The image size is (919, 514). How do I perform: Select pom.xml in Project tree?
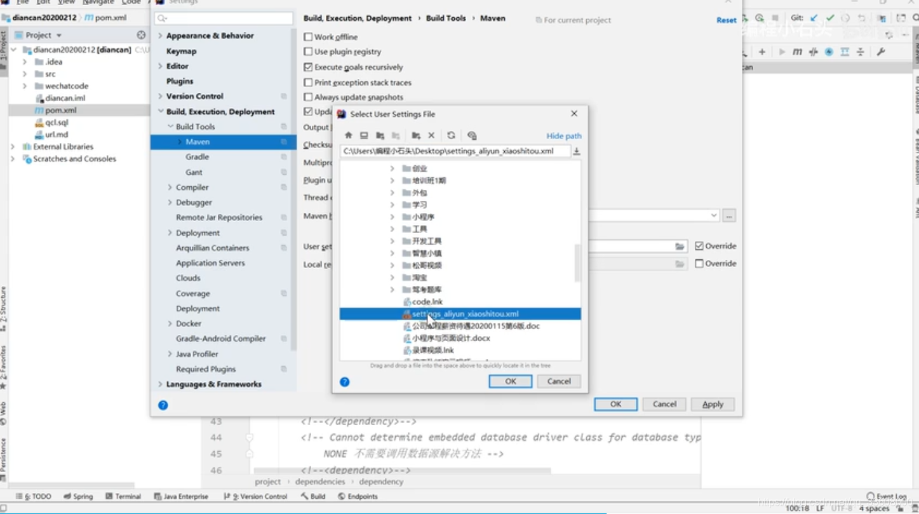(61, 110)
